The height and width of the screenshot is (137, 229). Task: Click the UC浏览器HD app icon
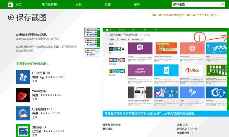coord(23,77)
